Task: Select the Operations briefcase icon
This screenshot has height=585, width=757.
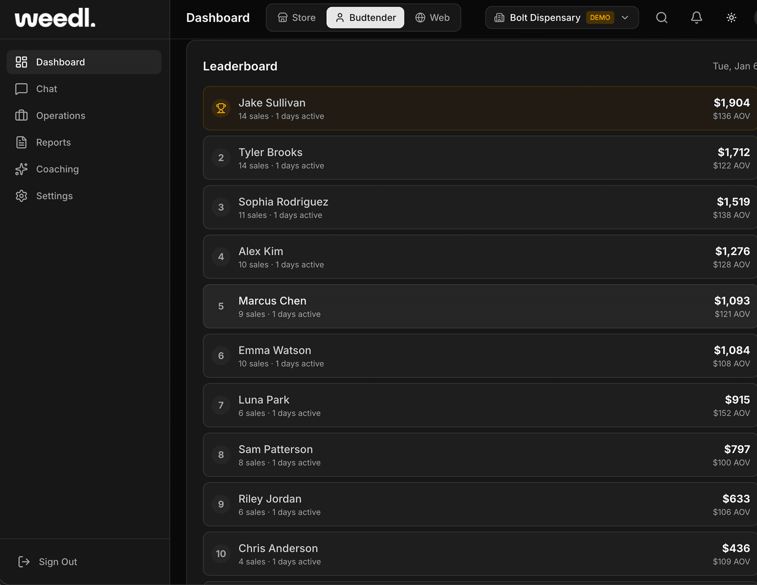Action: coord(22,115)
